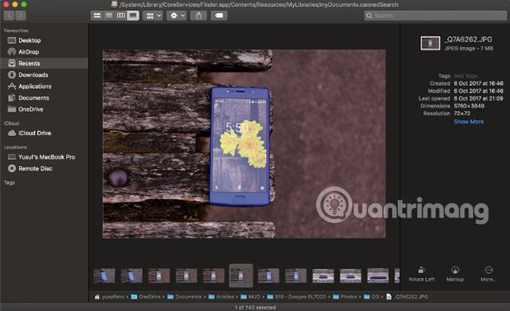Click Articles in the path bar

pos(221,297)
